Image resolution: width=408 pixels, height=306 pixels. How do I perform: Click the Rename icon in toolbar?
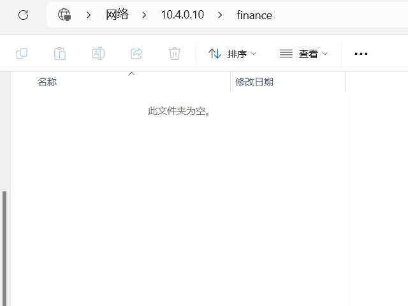pyautogui.click(x=98, y=54)
